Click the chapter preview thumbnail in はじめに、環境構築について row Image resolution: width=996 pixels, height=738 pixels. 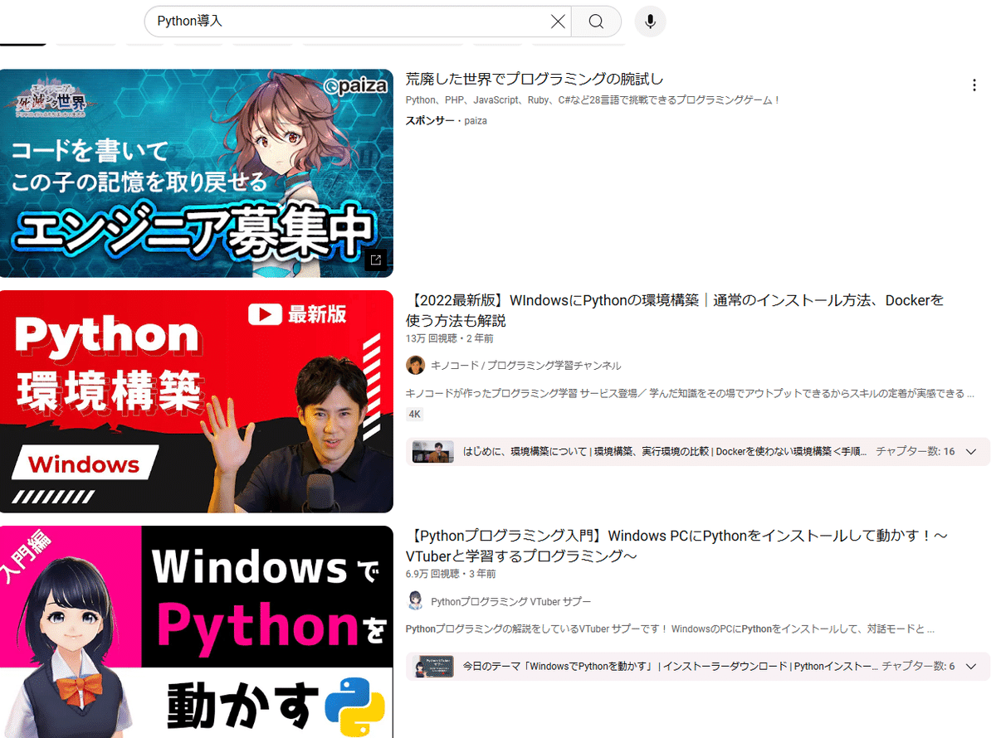pyautogui.click(x=433, y=452)
